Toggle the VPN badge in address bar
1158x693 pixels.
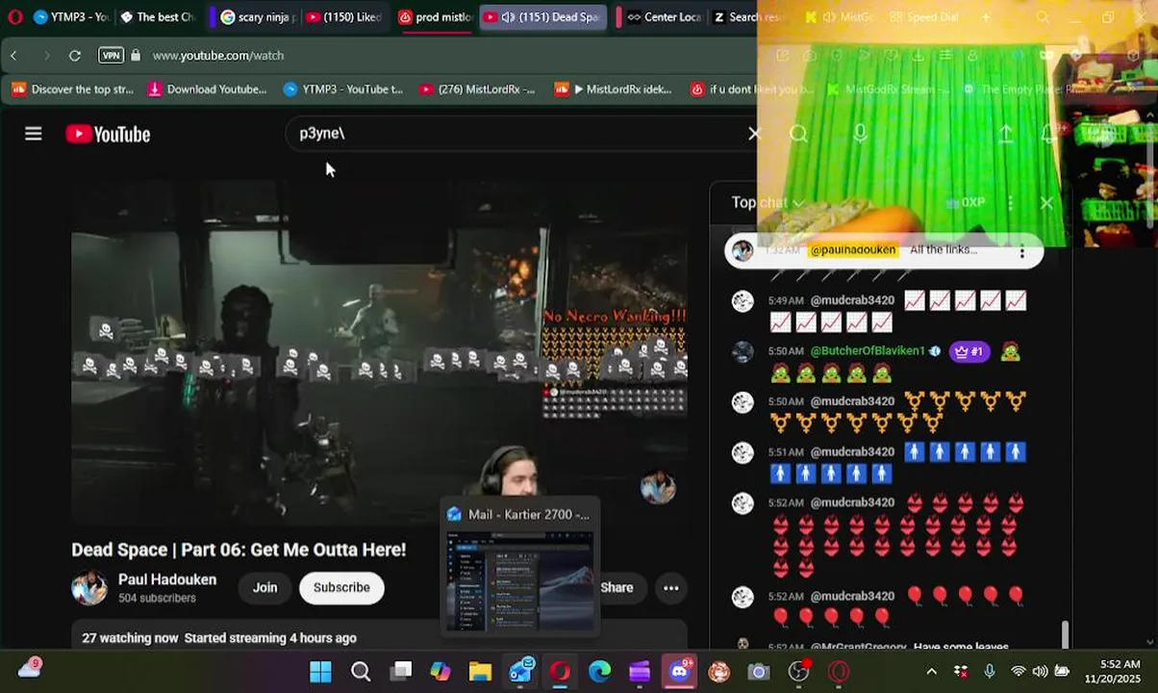click(x=111, y=56)
